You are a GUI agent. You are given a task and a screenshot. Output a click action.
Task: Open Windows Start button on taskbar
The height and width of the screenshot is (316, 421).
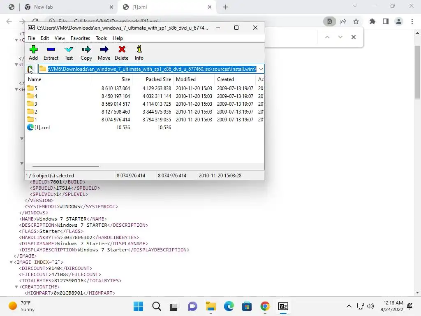pos(138,306)
